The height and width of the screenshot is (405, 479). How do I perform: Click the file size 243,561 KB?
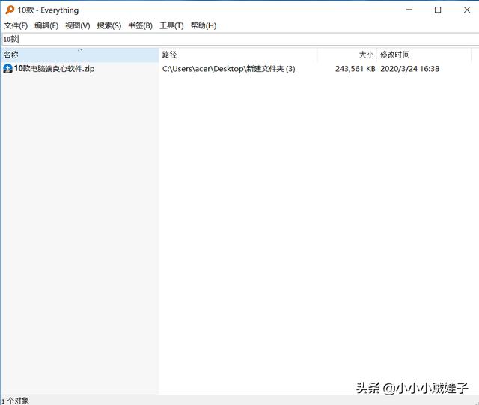pyautogui.click(x=355, y=69)
